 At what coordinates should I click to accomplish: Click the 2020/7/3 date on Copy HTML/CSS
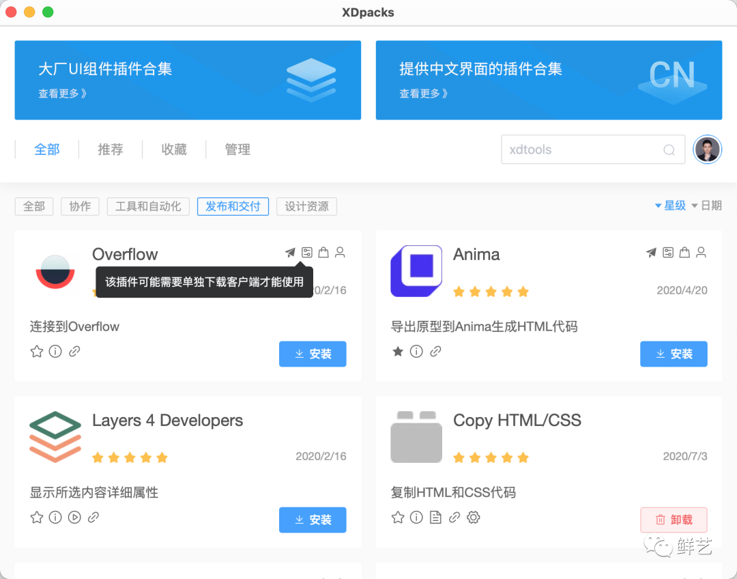(x=685, y=456)
